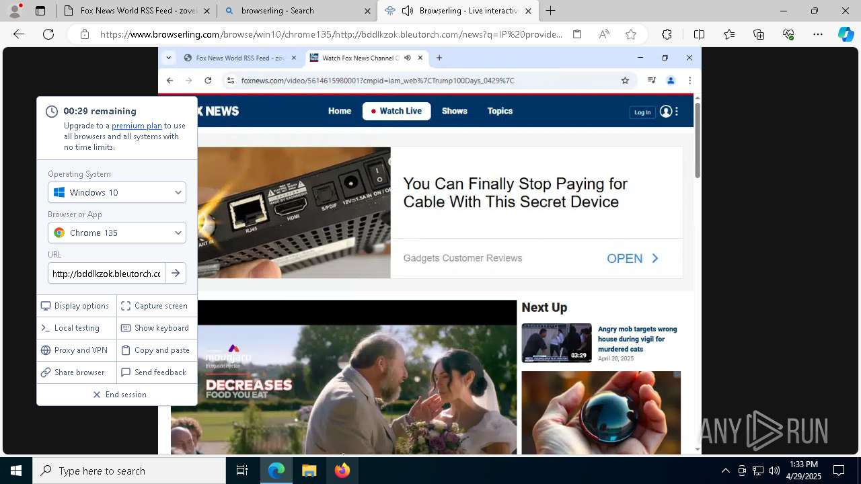
Task: Open Fox News account user icon
Action: tap(666, 112)
